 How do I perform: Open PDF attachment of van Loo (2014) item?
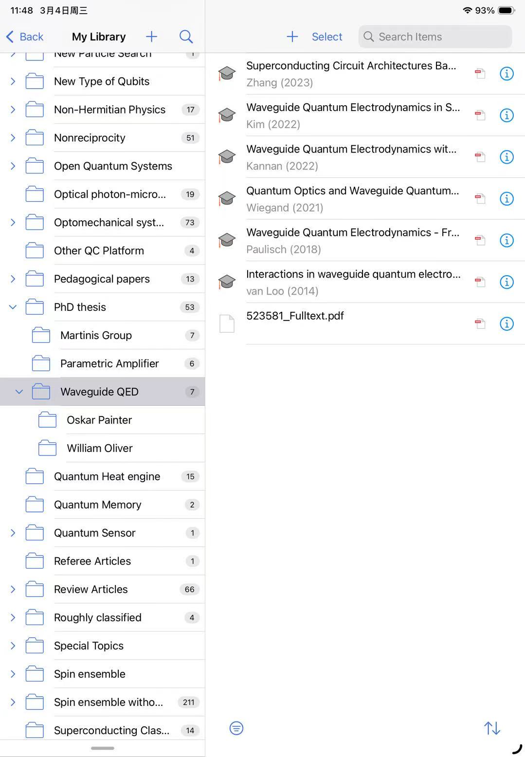tap(480, 282)
